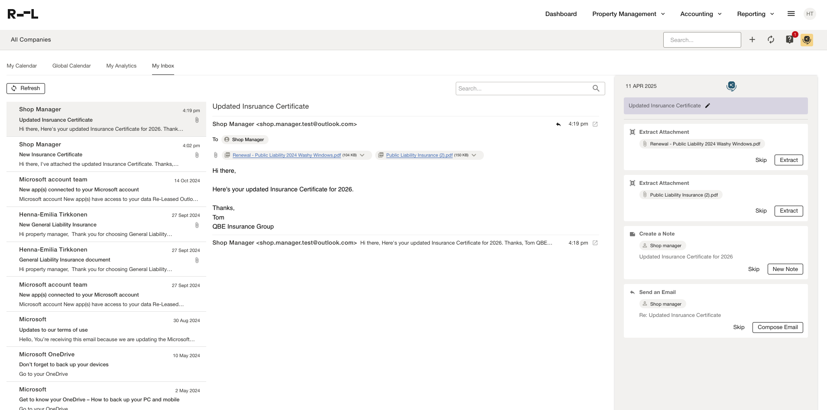The width and height of the screenshot is (827, 410).
Task: Expand the Property Management dropdown
Action: 628,14
